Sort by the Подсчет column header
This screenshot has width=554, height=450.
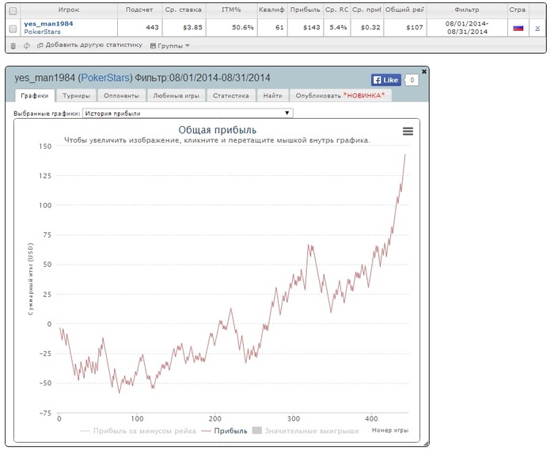(139, 10)
